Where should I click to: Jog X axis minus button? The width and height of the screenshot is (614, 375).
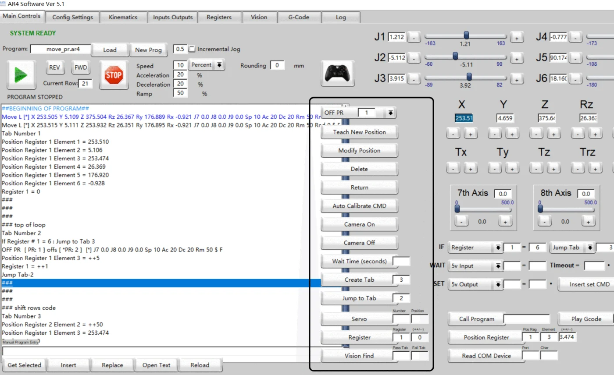click(453, 133)
